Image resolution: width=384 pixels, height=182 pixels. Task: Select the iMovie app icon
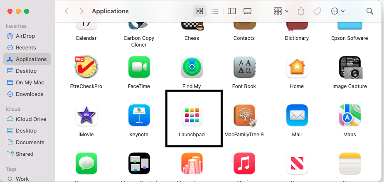pyautogui.click(x=86, y=115)
